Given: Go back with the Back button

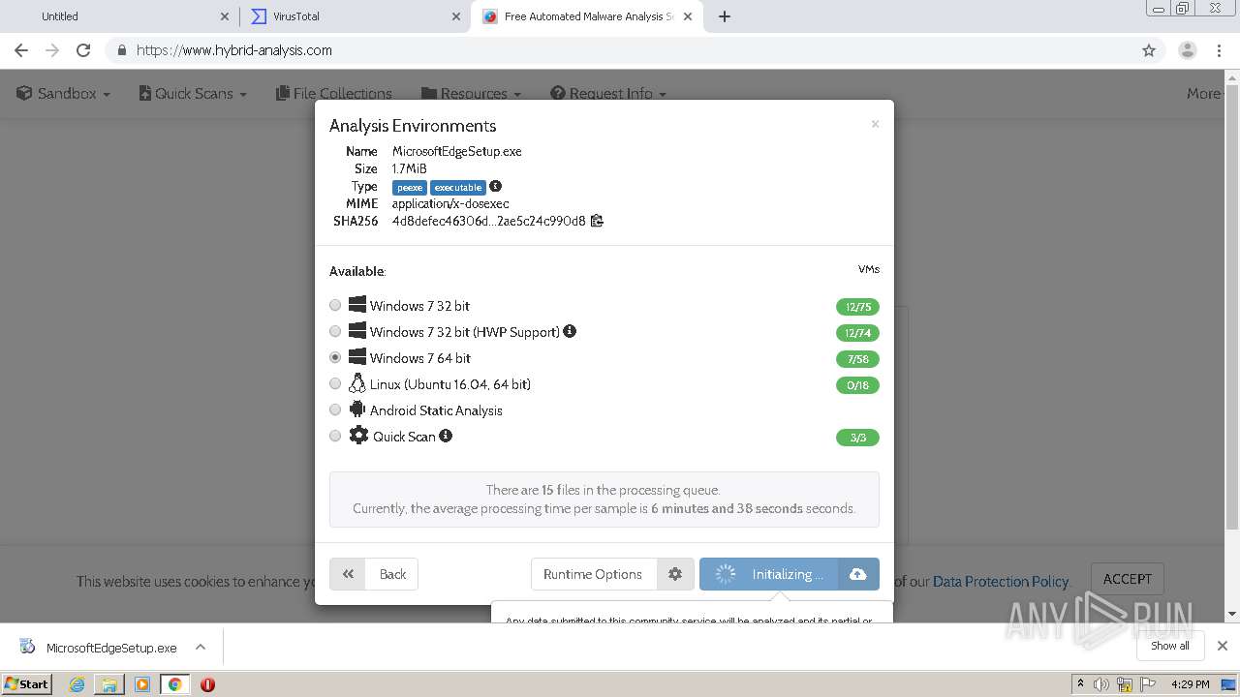Looking at the screenshot, I should [x=374, y=574].
